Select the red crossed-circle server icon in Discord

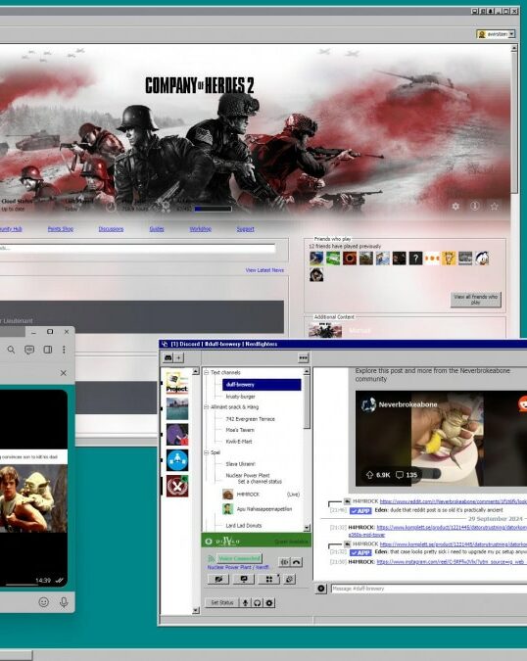coord(177,486)
